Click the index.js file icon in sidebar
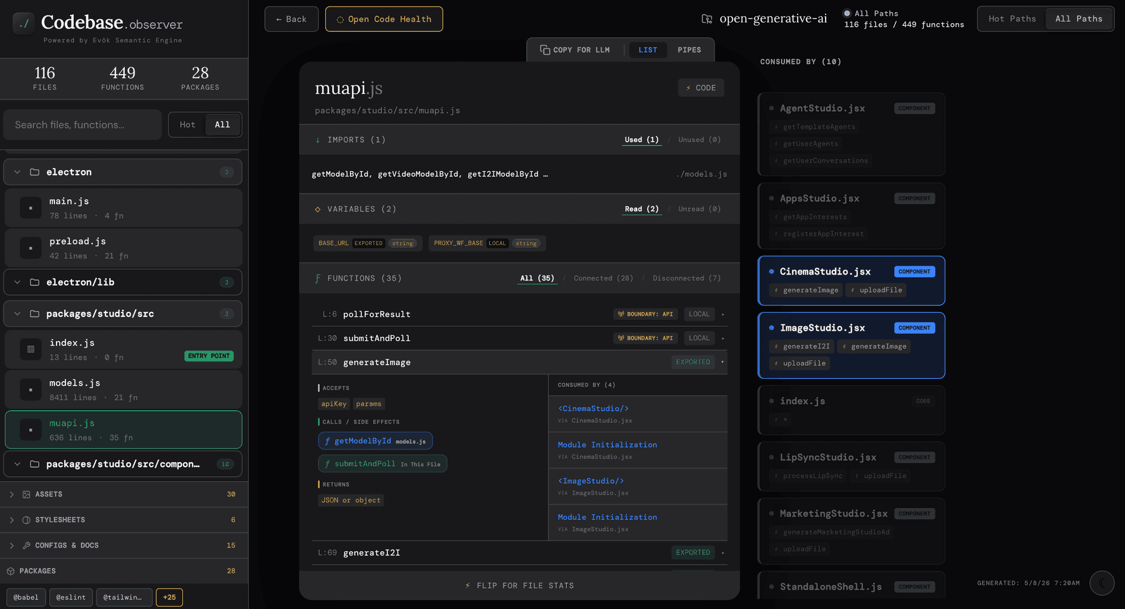 [31, 349]
